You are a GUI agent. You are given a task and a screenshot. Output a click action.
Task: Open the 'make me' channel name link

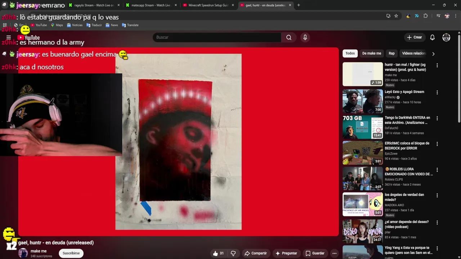tap(39, 251)
